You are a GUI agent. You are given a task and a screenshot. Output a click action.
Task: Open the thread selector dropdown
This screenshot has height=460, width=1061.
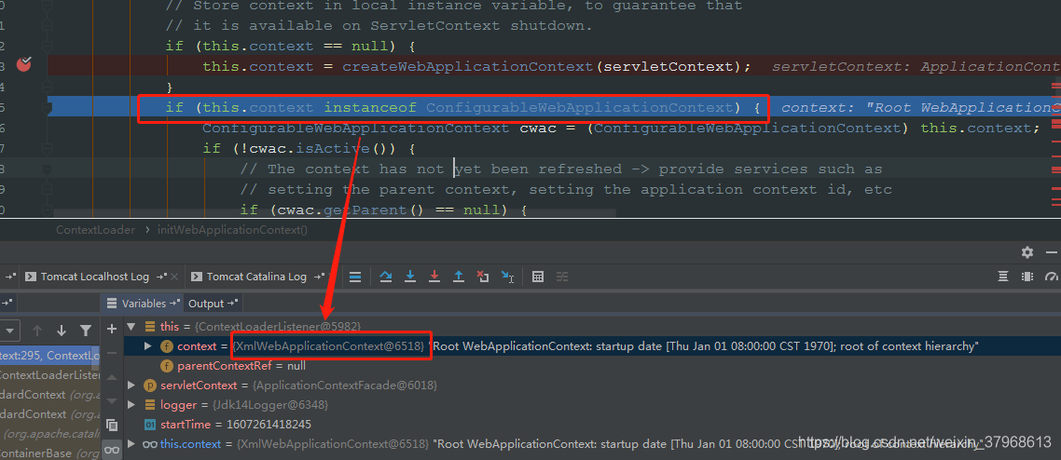click(9, 331)
